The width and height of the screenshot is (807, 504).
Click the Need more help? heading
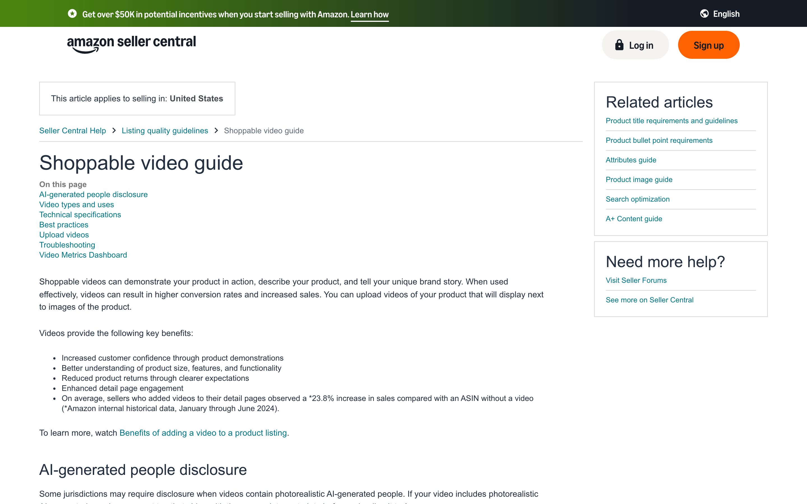coord(665,262)
